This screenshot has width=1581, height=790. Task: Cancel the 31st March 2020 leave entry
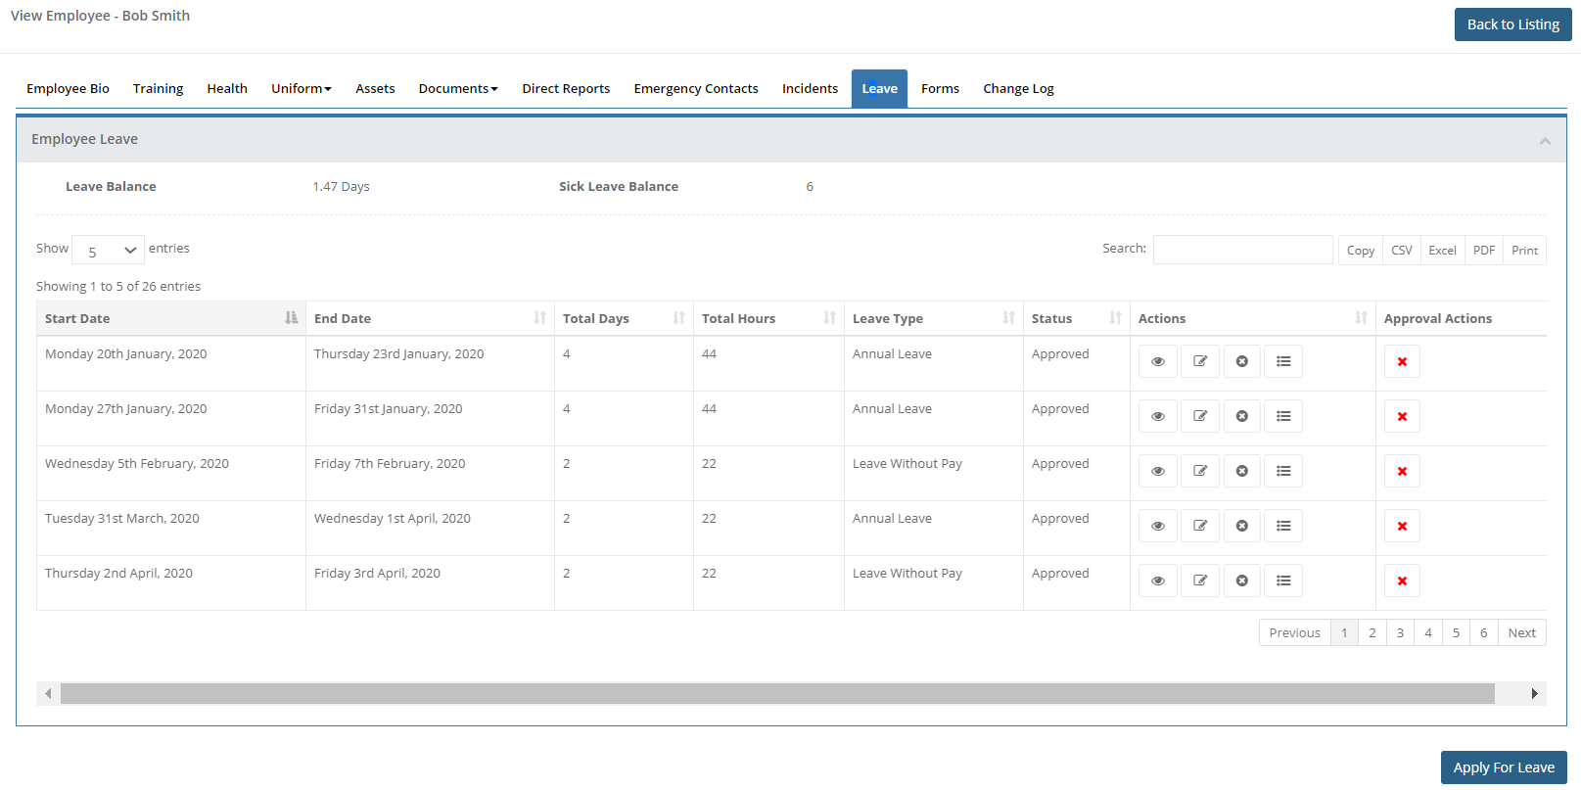coord(1241,526)
